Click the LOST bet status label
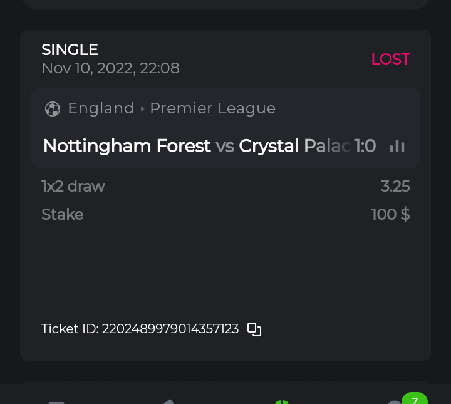Screen dimensions: 451x404 pyautogui.click(x=390, y=59)
